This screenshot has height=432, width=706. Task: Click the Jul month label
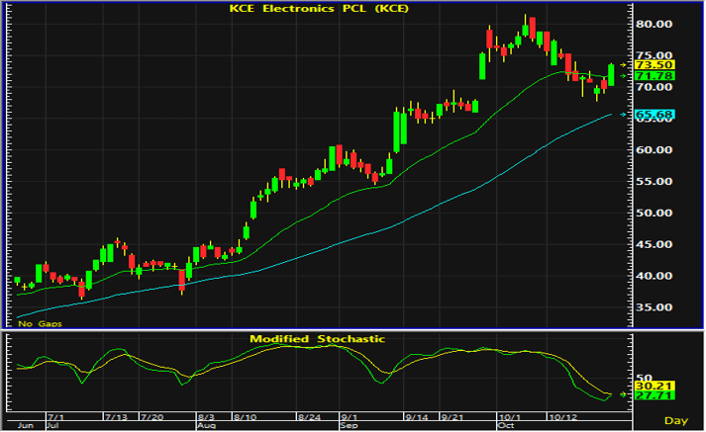[52, 425]
